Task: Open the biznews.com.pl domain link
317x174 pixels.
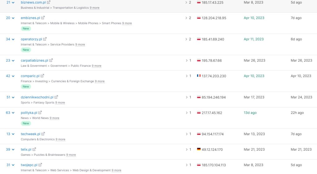Action: 33,2
